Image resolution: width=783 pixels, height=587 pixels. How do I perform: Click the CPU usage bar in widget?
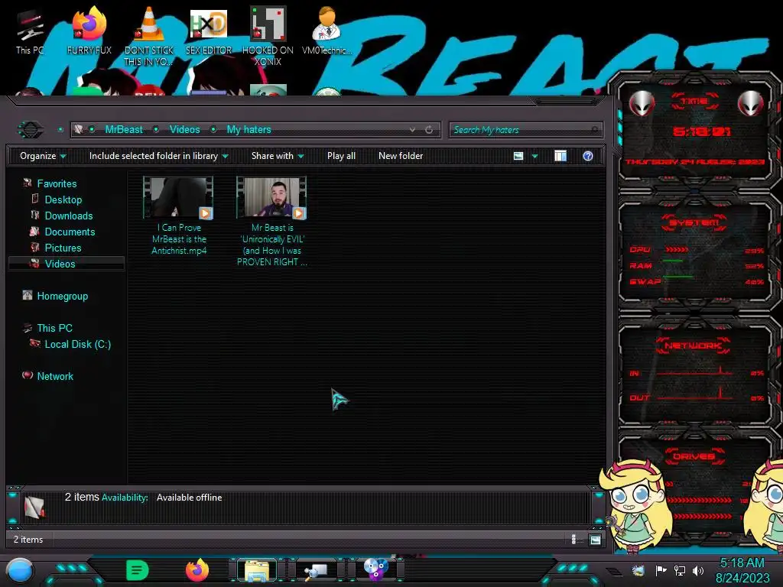pos(677,250)
